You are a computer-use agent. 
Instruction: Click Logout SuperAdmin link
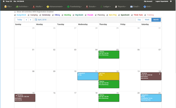[x=162, y=1]
